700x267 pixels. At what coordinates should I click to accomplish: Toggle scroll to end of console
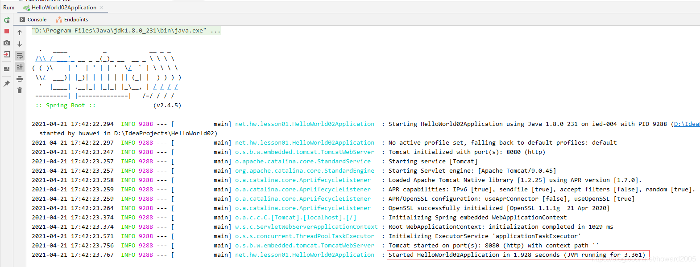20,67
